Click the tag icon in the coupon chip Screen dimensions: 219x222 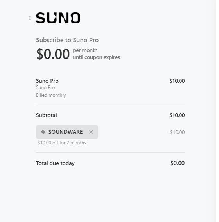pos(43,132)
